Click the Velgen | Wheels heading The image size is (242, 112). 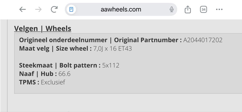coord(43,29)
